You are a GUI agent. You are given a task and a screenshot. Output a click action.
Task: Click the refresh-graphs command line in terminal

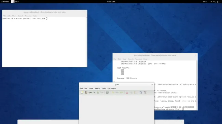[x=175, y=84]
